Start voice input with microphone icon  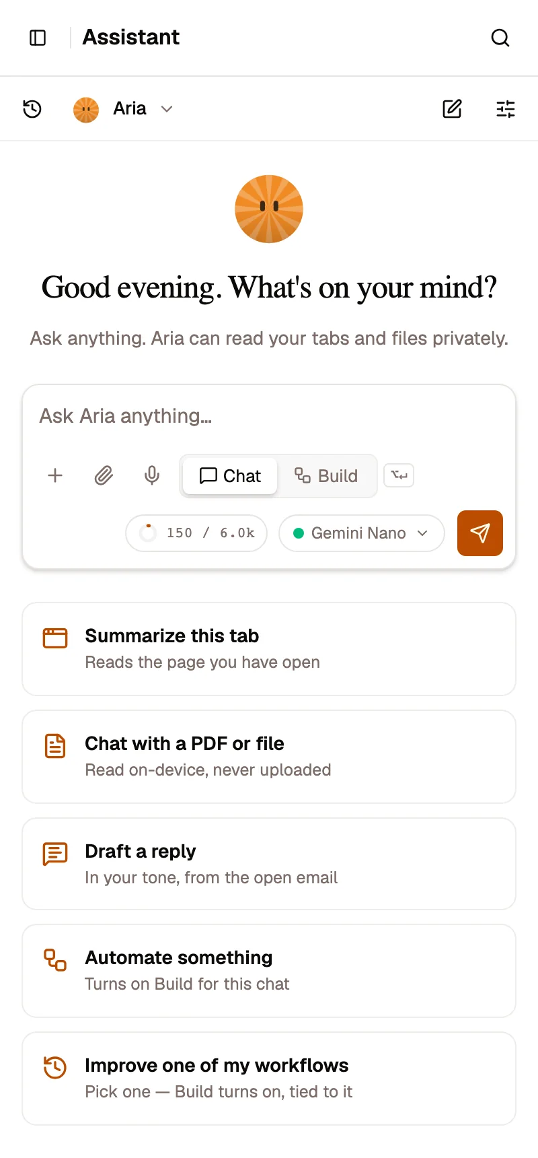point(152,476)
